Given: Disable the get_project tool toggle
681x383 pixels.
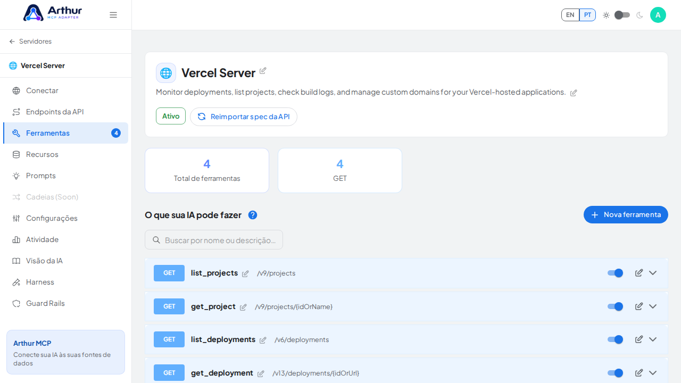Looking at the screenshot, I should (x=616, y=306).
